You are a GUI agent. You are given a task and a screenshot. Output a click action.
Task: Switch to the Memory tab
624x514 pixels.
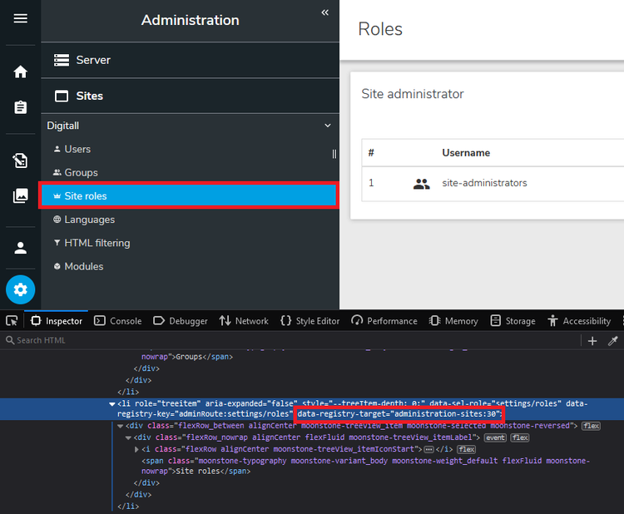click(453, 321)
